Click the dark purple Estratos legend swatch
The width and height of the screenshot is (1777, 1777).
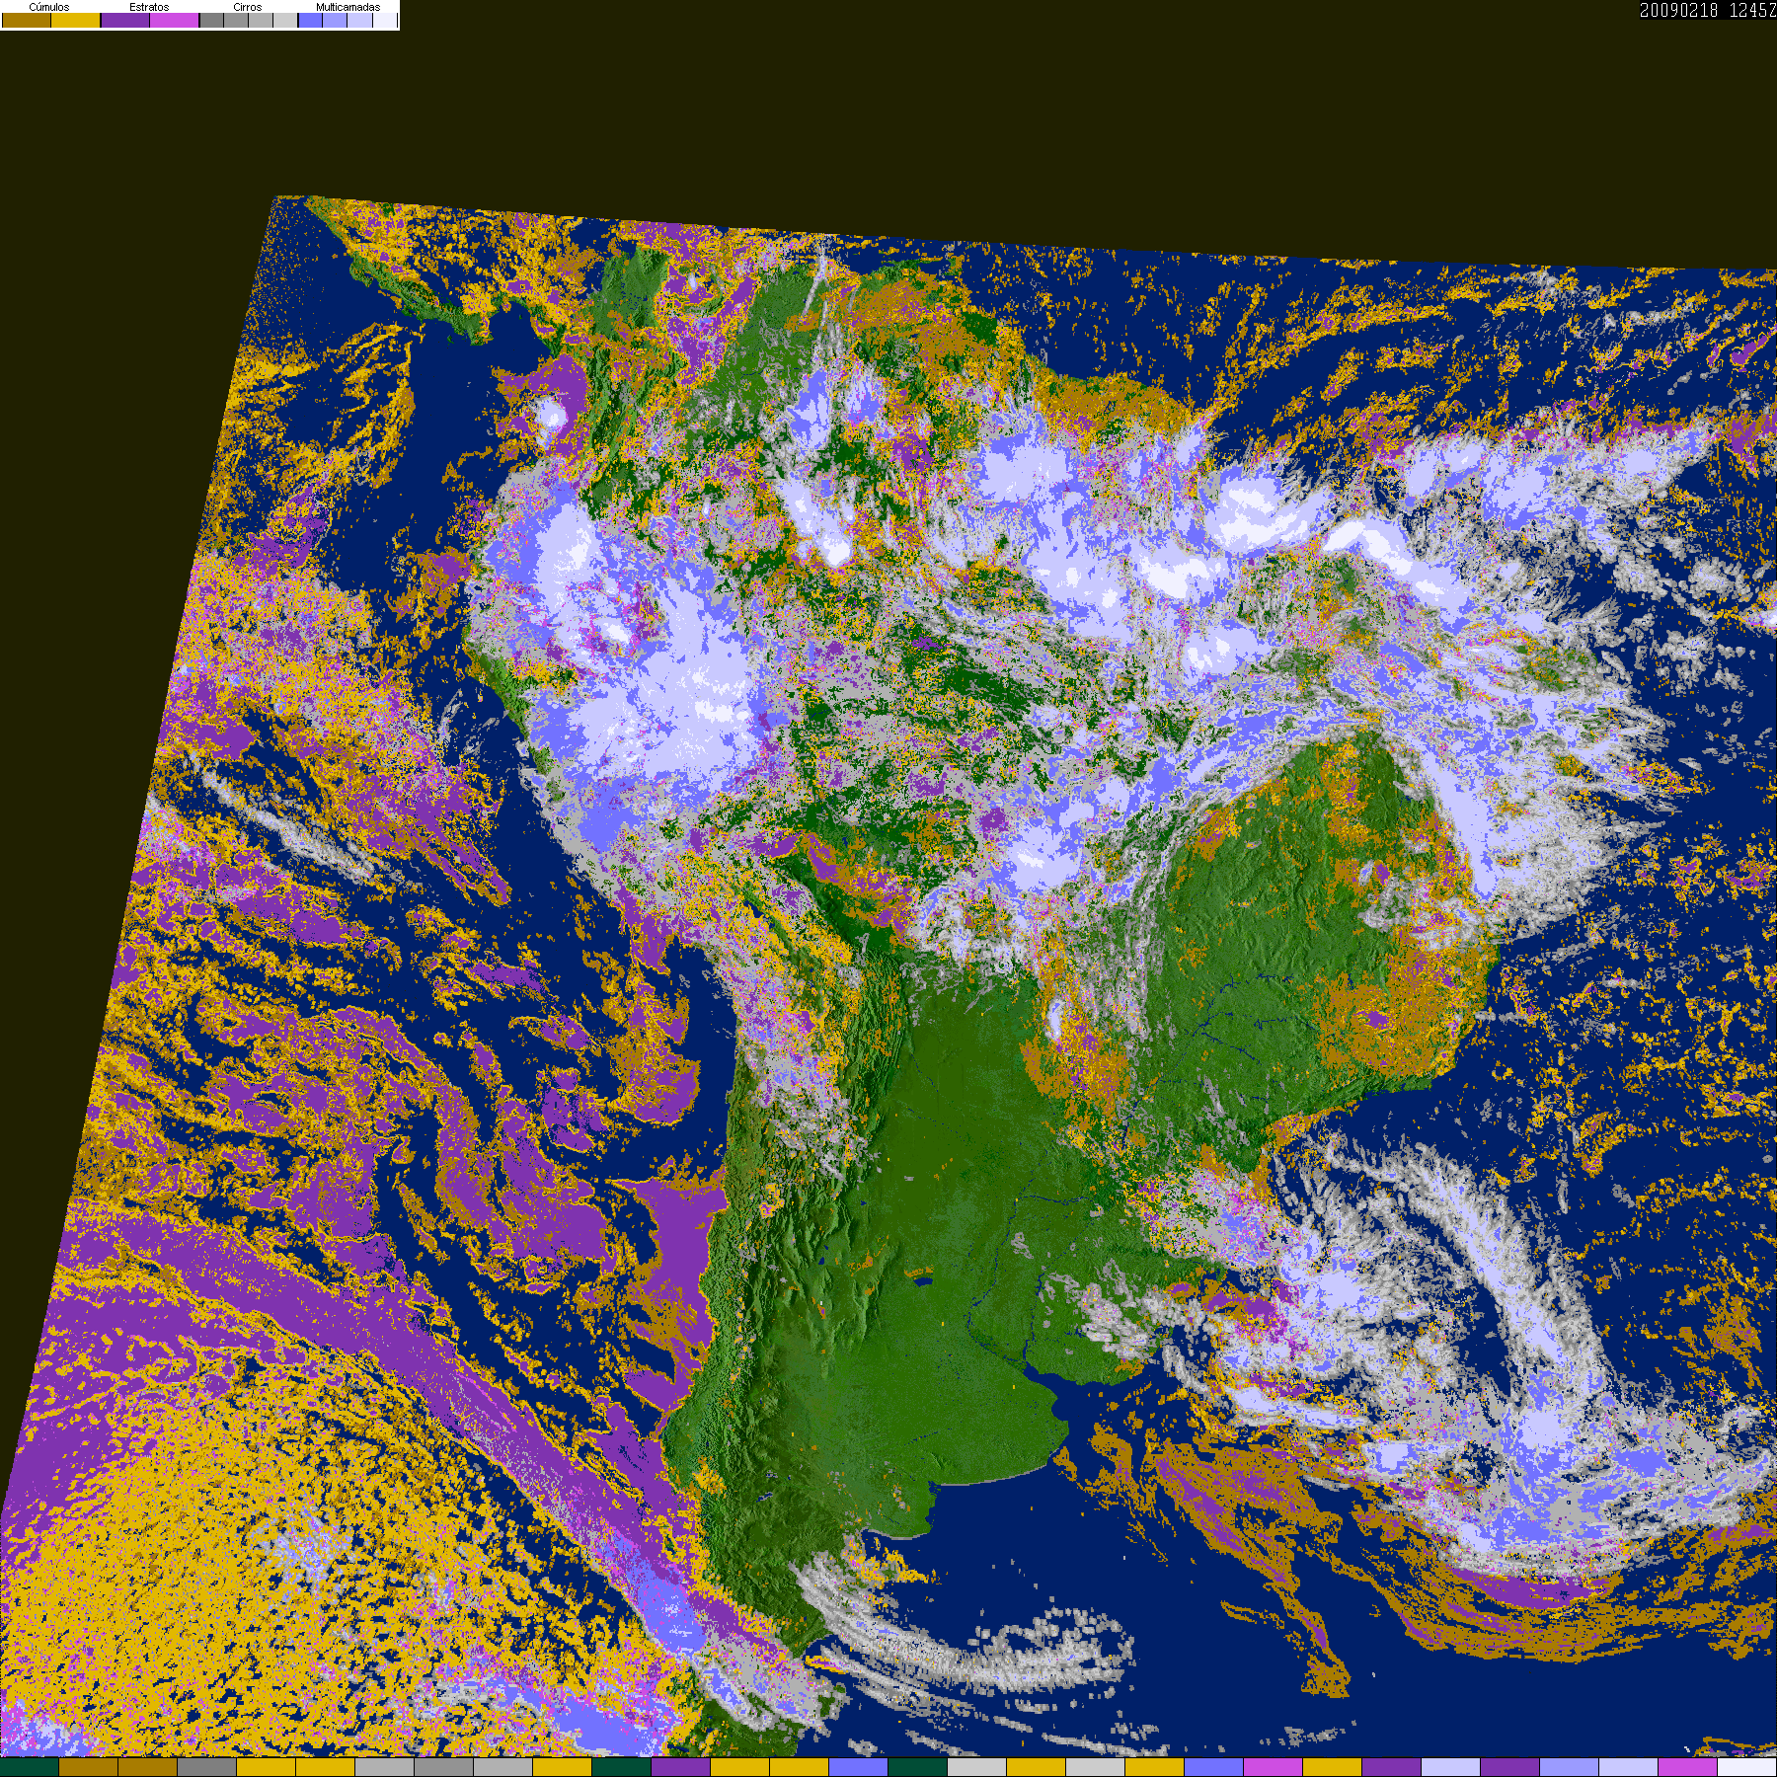pyautogui.click(x=125, y=20)
